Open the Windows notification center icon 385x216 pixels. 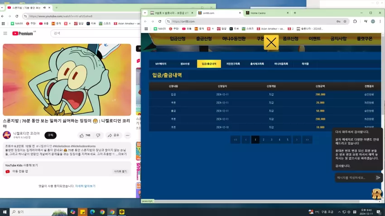pyautogui.click(x=379, y=212)
